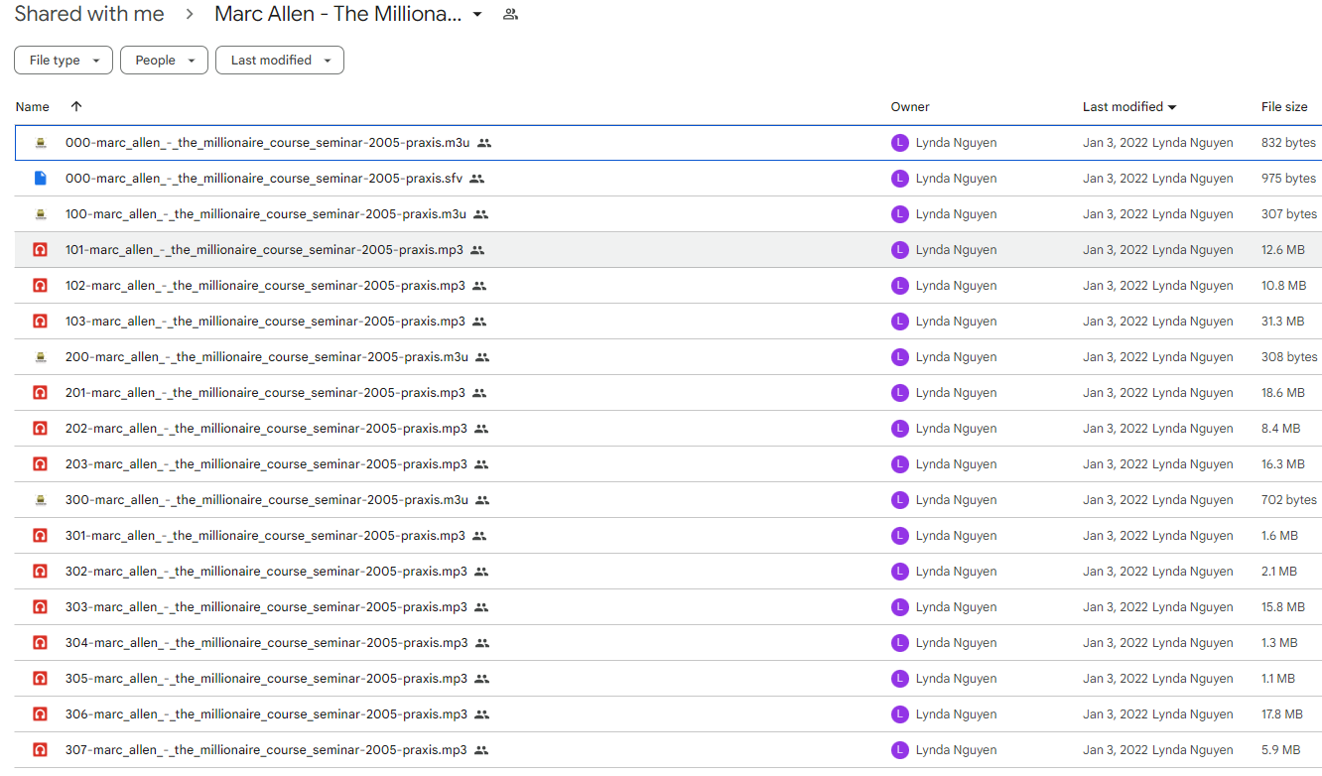Select file 100-marc_allen praxis.m3u name
This screenshot has width=1322, height=776.
(x=265, y=214)
